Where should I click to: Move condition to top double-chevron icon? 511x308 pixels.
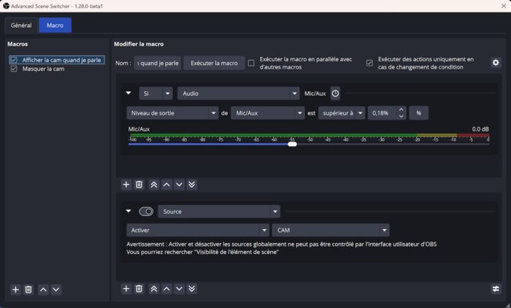pyautogui.click(x=153, y=185)
